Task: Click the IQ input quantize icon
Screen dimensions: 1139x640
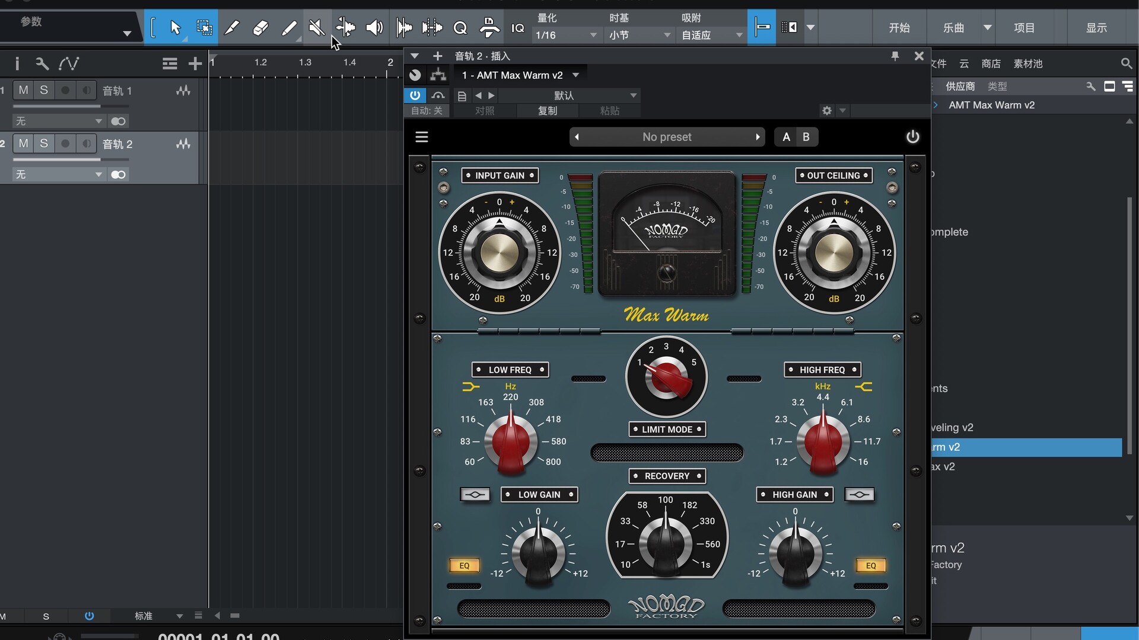Action: [517, 28]
